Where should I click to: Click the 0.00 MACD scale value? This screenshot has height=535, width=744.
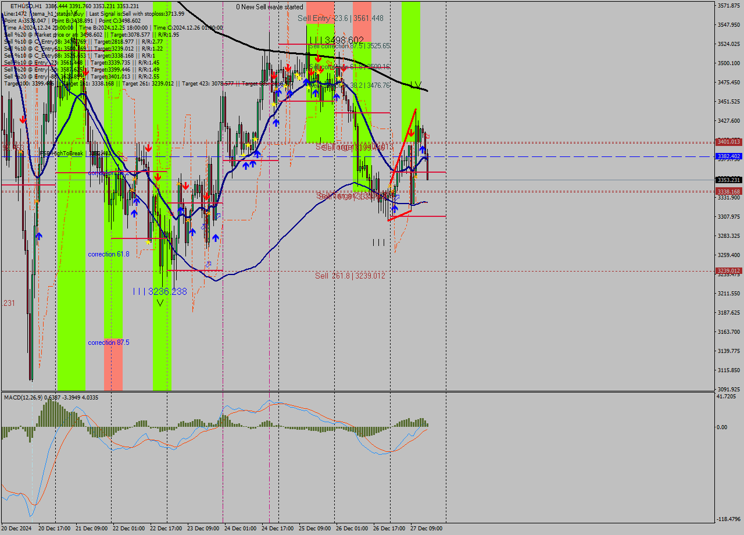point(722,427)
